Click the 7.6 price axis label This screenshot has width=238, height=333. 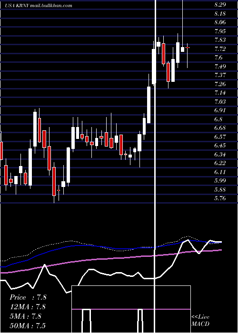click(218, 58)
